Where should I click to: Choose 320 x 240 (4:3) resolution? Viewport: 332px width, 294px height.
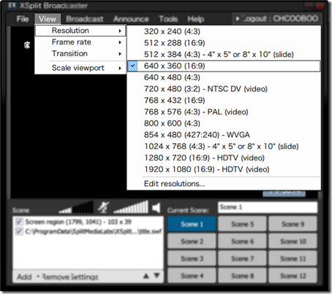coord(224,31)
